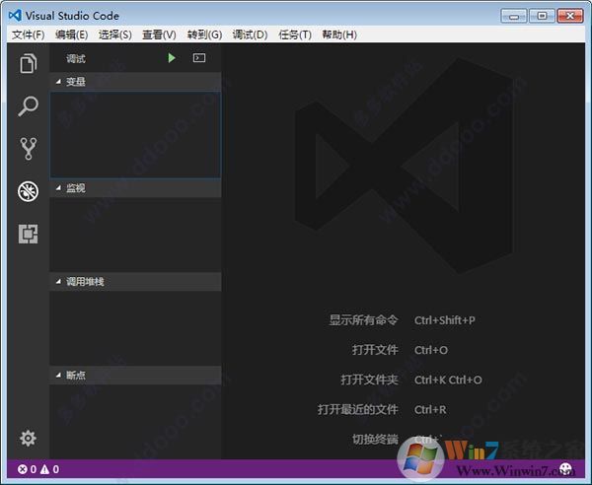
Task: Open the Explorer files view
Action: click(x=29, y=63)
